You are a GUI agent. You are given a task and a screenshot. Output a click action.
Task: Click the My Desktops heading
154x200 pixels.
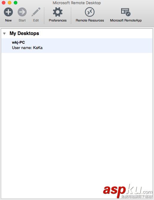(x=24, y=33)
